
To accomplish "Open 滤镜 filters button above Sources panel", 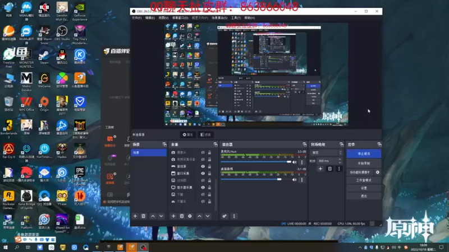I will (205, 134).
